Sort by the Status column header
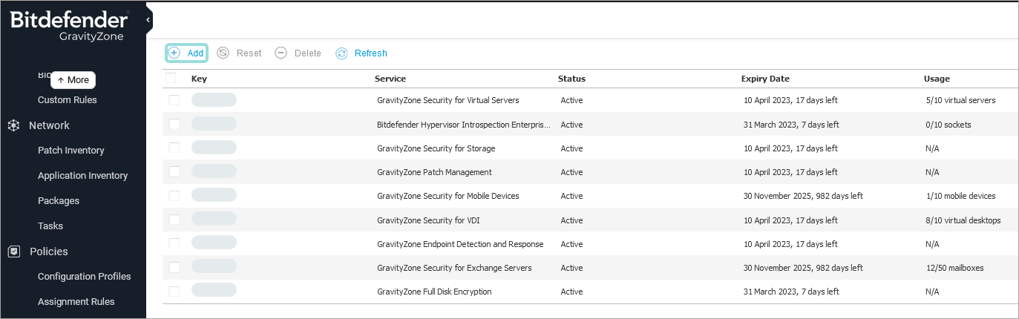 click(x=571, y=79)
